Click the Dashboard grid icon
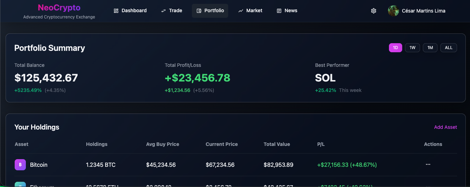470x187 pixels. tap(116, 11)
